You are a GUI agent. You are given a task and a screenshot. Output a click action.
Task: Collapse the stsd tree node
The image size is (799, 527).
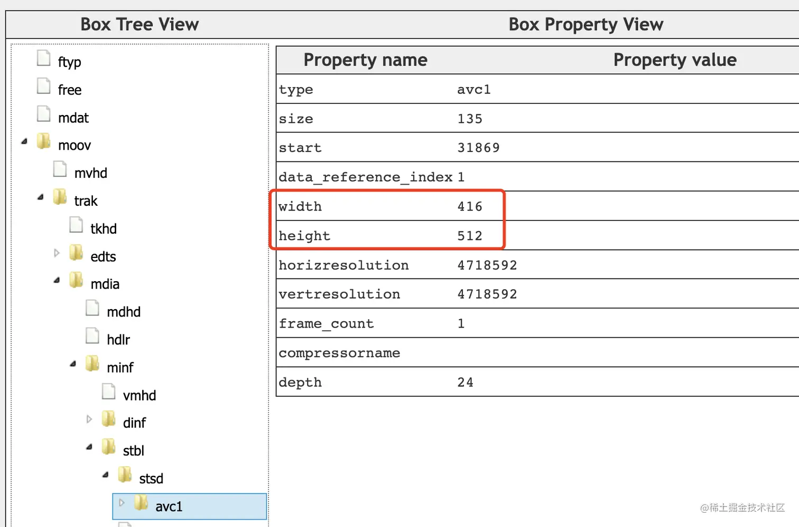[106, 475]
